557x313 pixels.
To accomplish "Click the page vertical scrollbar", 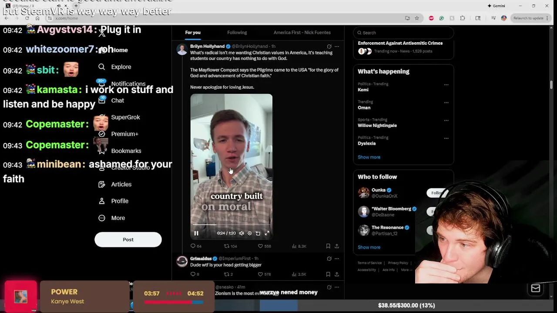I will [551, 85].
